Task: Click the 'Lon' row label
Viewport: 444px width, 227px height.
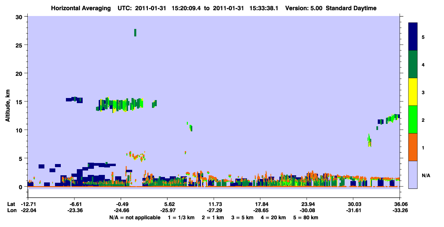Action: tap(12, 211)
